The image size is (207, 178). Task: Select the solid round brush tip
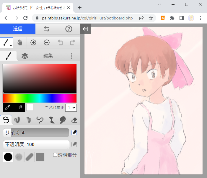(8, 157)
